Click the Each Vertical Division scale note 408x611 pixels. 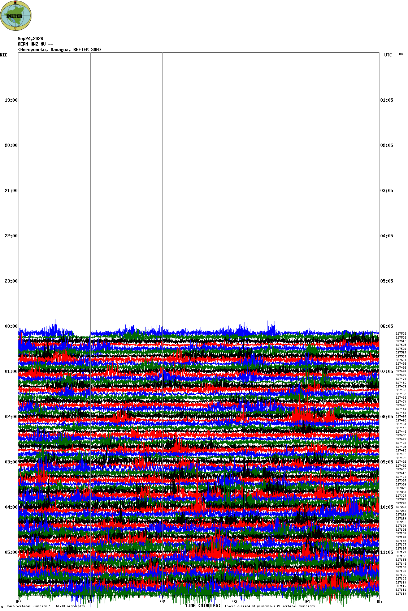click(x=46, y=606)
